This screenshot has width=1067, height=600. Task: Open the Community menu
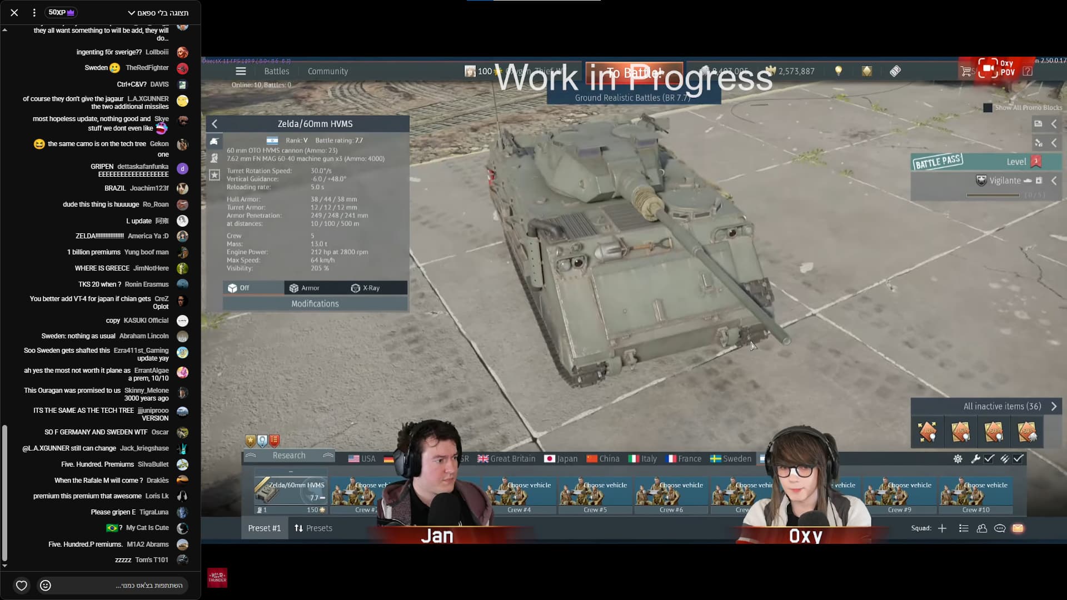click(328, 71)
